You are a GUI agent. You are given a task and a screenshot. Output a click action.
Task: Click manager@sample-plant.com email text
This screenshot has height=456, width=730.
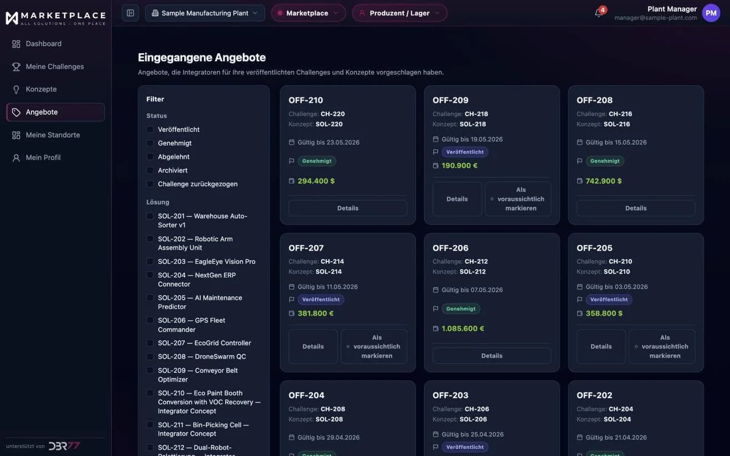click(x=656, y=18)
